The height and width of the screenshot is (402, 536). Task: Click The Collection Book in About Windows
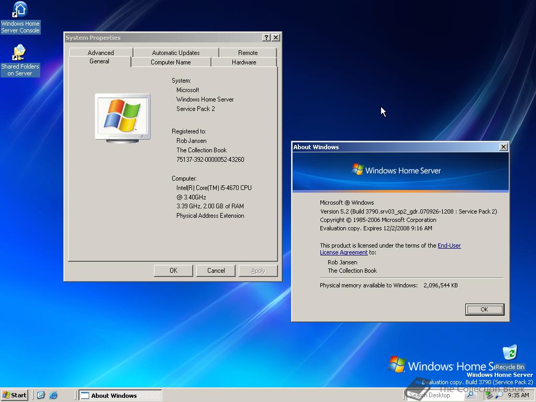coord(352,271)
